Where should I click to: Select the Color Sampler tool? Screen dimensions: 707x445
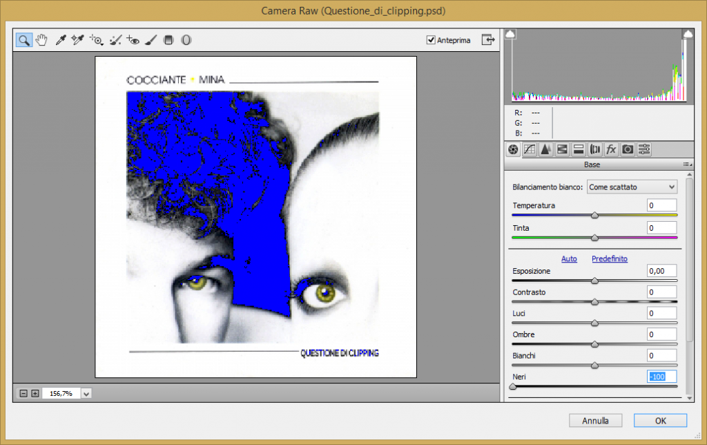(77, 40)
